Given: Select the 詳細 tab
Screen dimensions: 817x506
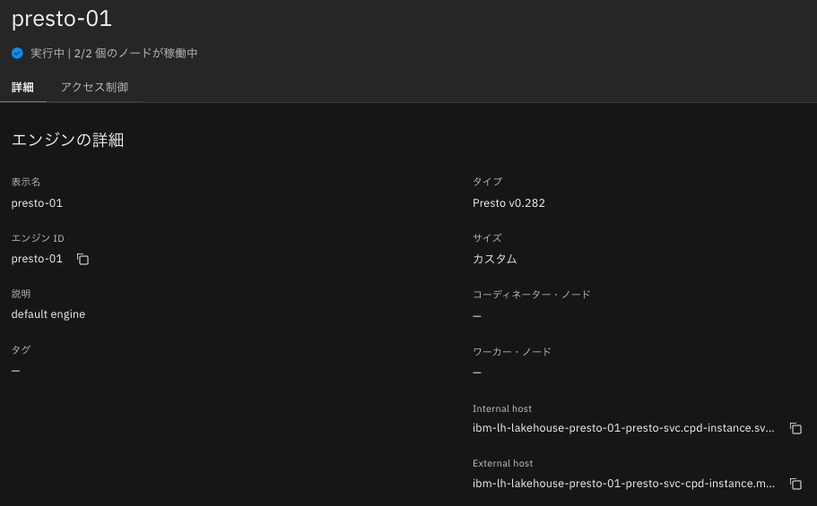Looking at the screenshot, I should pyautogui.click(x=22, y=87).
